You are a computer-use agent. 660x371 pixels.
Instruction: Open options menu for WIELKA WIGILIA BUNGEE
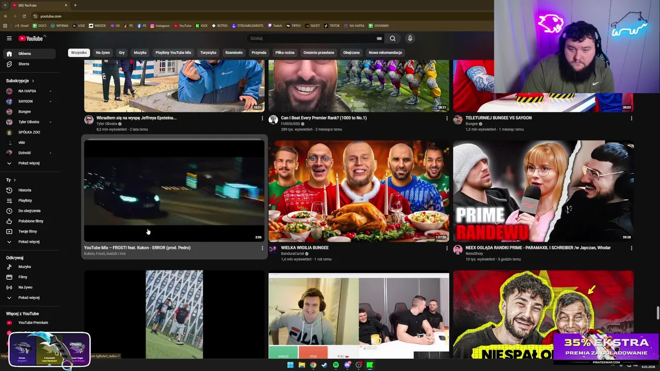(x=447, y=248)
